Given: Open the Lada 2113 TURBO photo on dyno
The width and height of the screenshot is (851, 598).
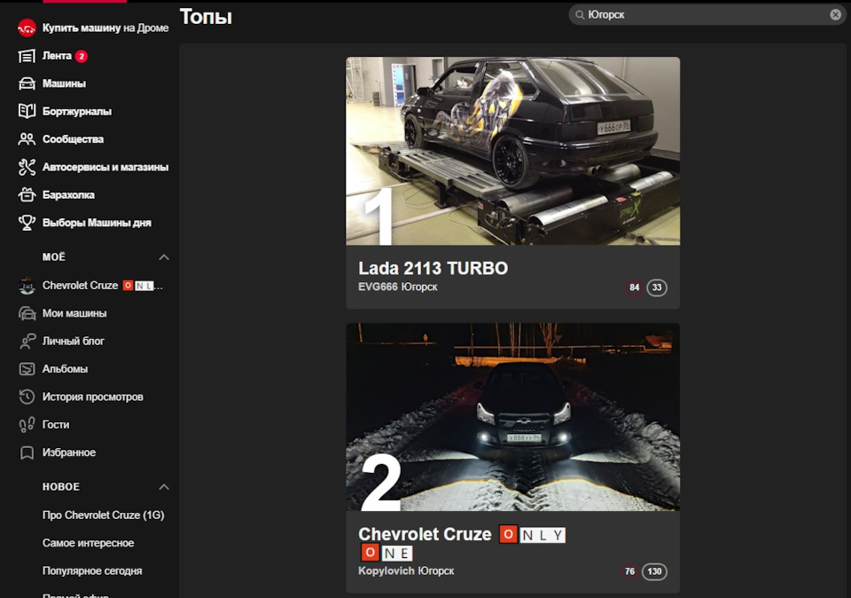Looking at the screenshot, I should tap(513, 151).
